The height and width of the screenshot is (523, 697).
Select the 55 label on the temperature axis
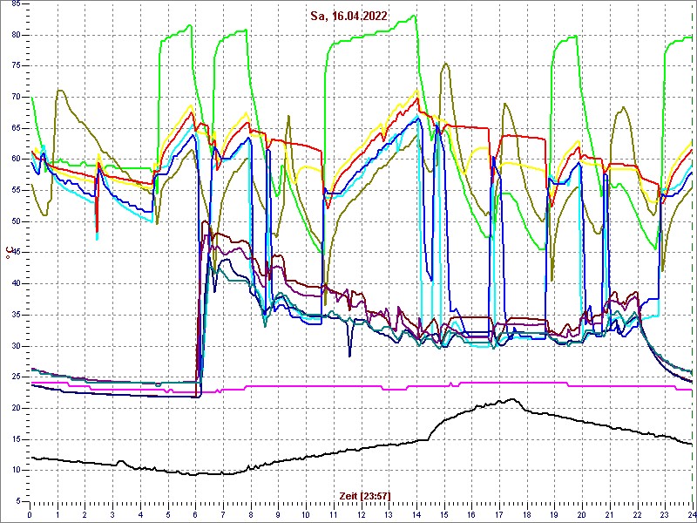pyautogui.click(x=16, y=191)
